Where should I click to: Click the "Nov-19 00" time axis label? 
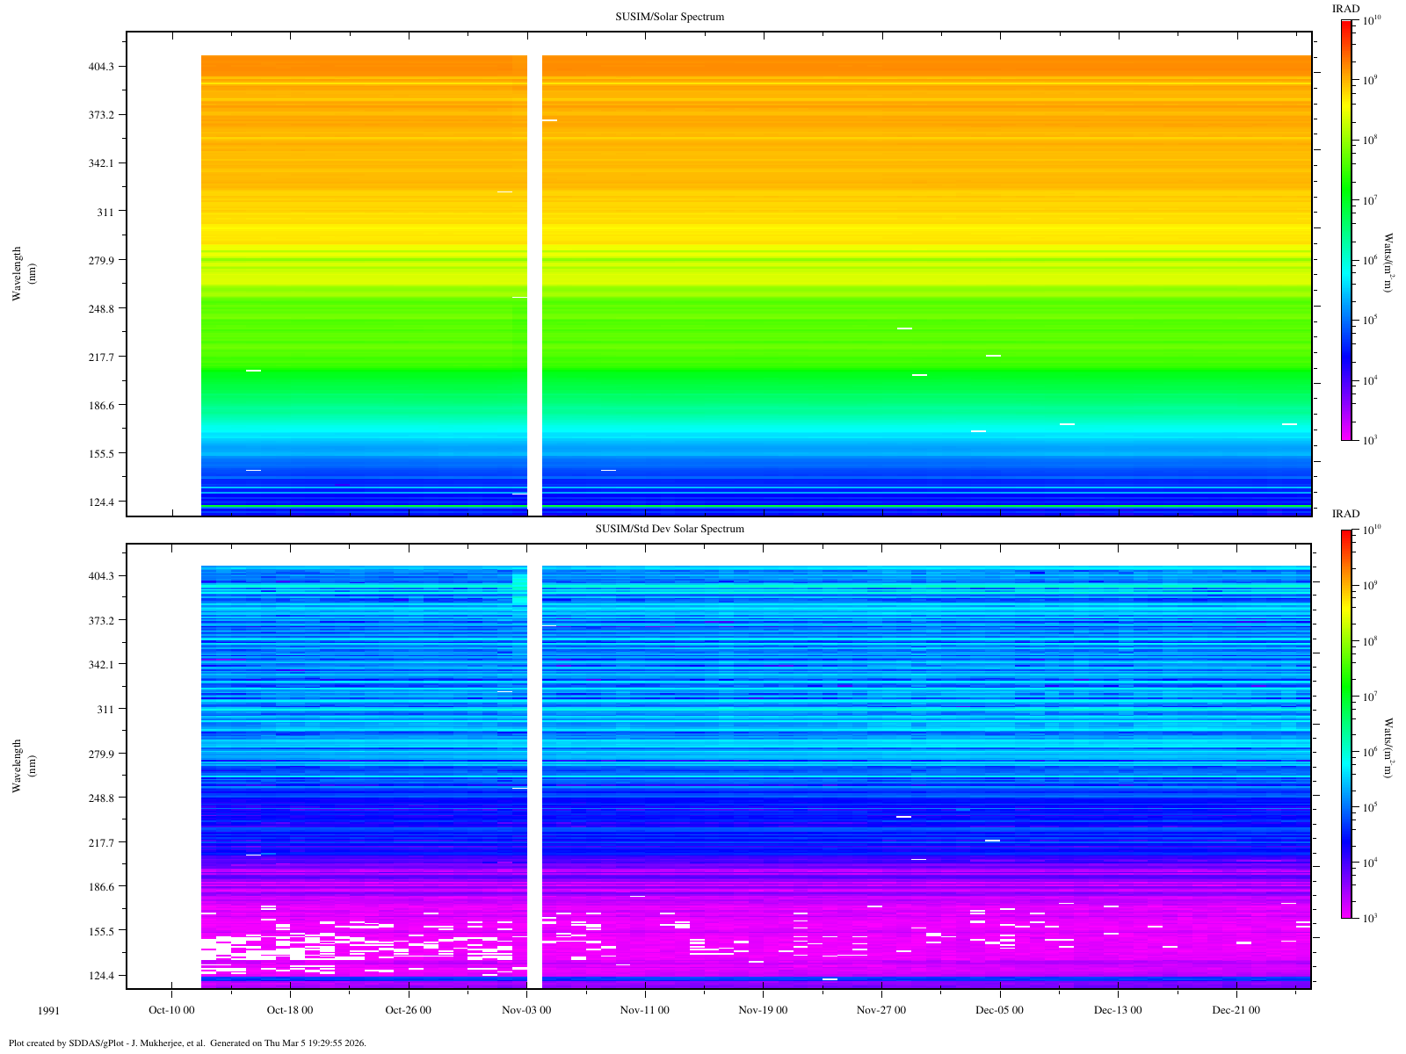[x=763, y=1010]
